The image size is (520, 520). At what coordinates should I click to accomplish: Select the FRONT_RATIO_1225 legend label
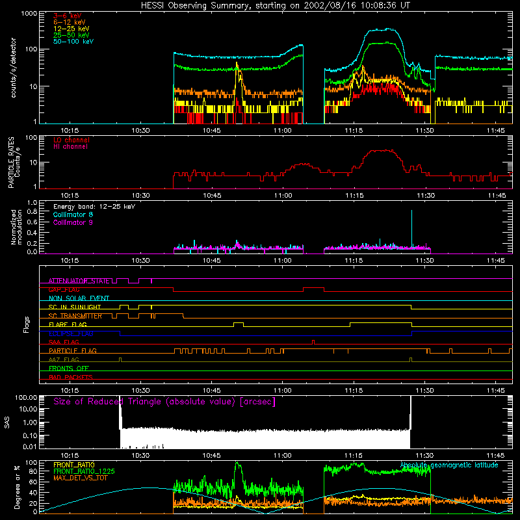84,471
